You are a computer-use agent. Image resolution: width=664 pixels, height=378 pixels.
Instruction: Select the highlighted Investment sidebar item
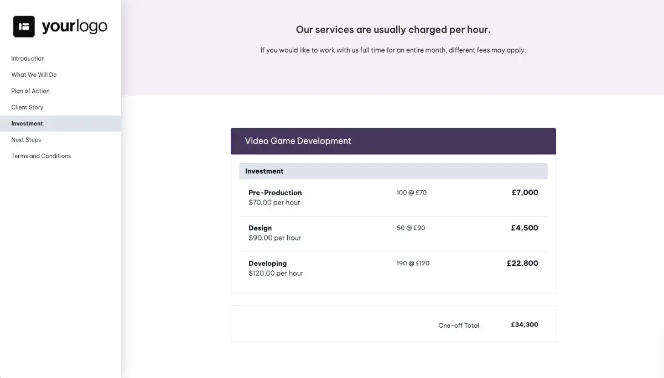27,124
